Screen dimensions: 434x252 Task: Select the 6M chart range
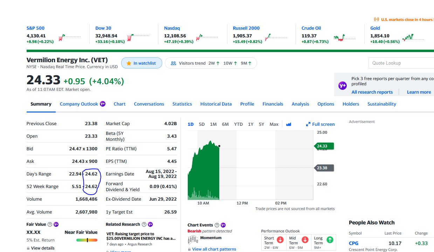pos(225,124)
